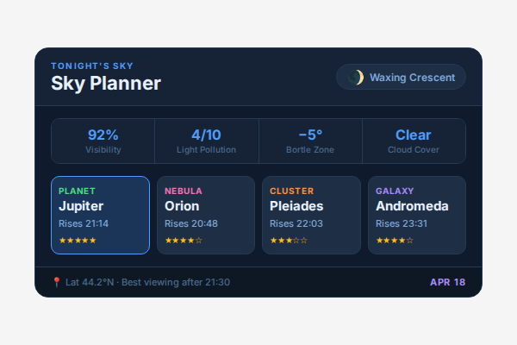
Task: Click the APR 18 date label
Action: pyautogui.click(x=447, y=282)
